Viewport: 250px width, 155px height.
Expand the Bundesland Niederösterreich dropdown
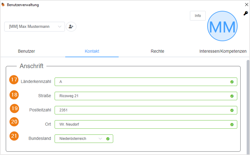point(84,139)
